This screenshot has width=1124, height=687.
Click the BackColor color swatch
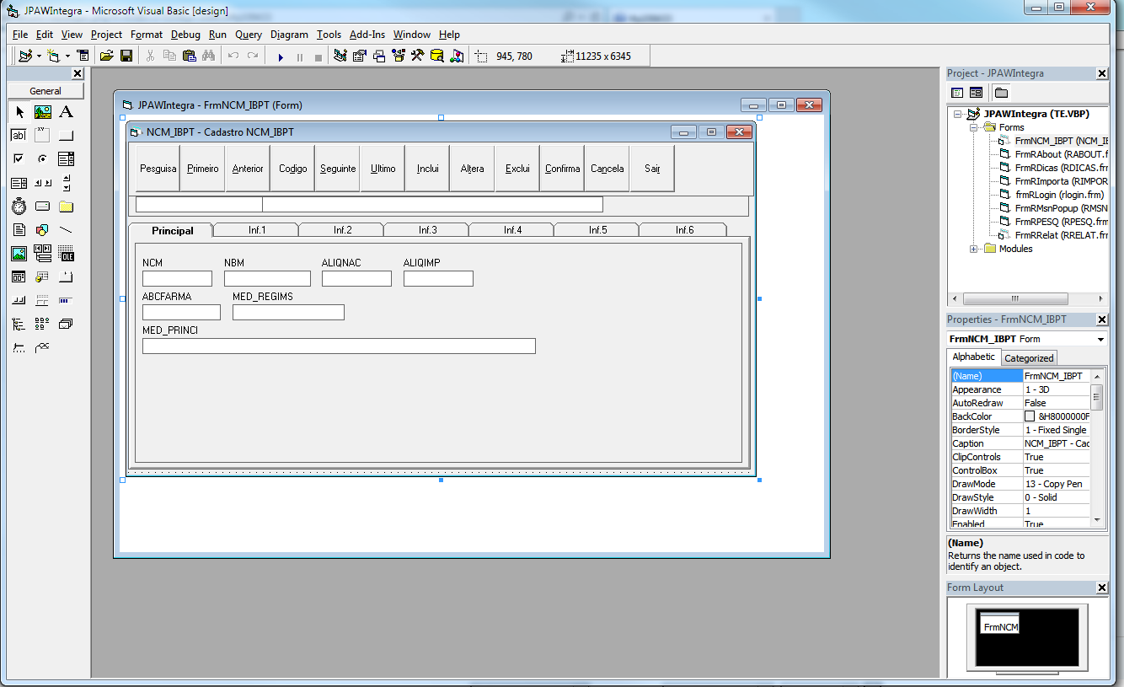tap(1030, 416)
